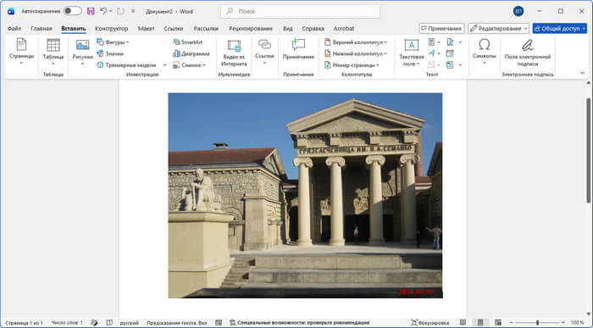Click Видео из Интернета
This screenshot has width=593, height=328.
click(x=234, y=53)
